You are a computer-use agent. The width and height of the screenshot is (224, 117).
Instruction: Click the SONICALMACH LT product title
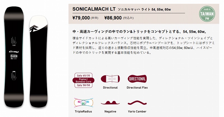coord(94,9)
